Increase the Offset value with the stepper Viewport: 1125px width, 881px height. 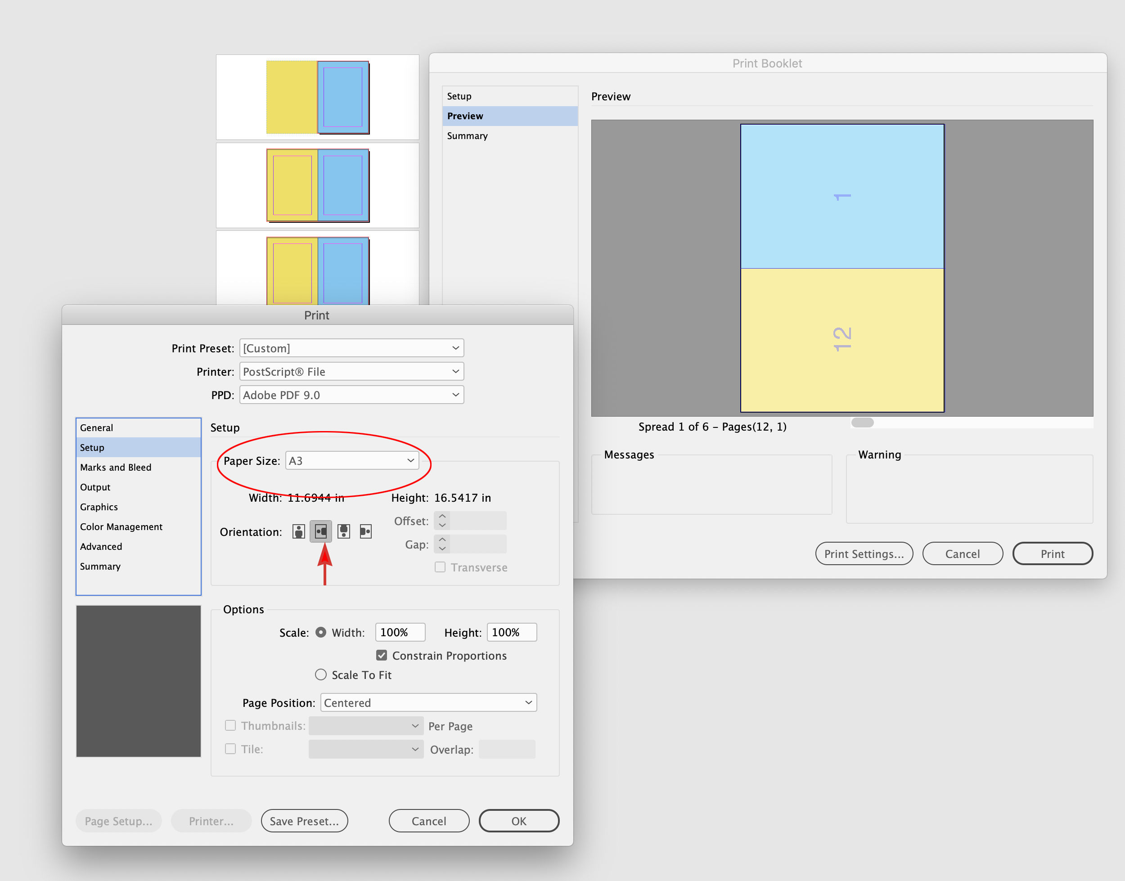(442, 517)
